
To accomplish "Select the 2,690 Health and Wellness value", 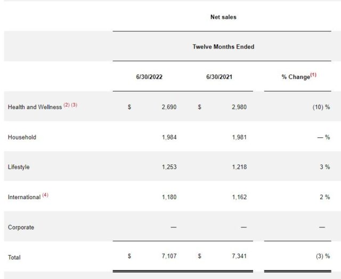I will 169,107.
